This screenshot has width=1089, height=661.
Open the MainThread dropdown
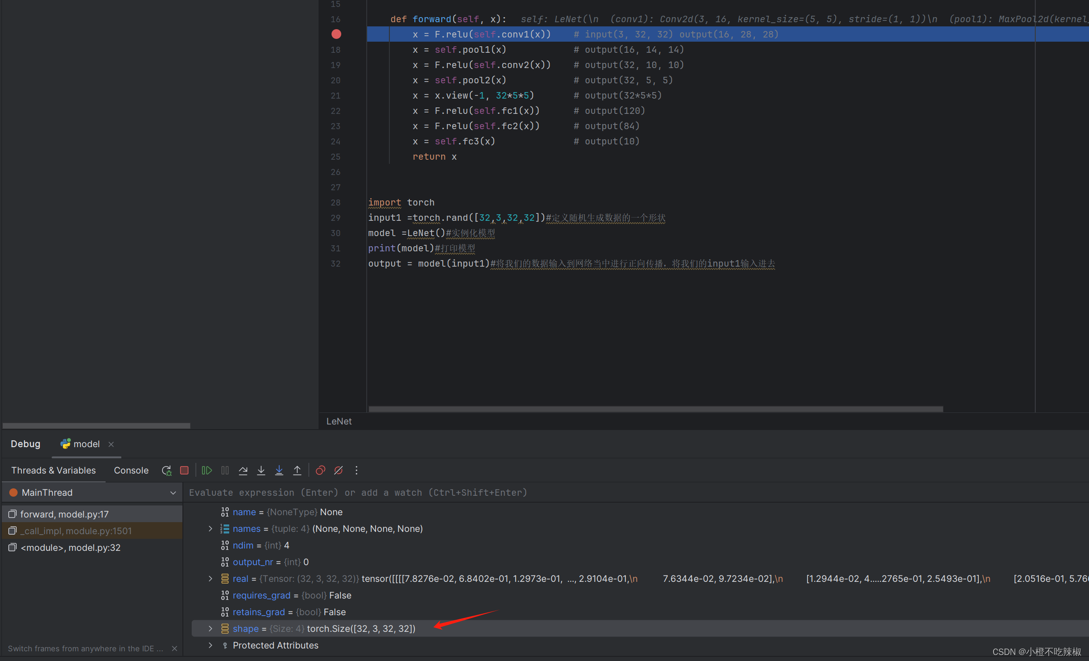(x=173, y=493)
